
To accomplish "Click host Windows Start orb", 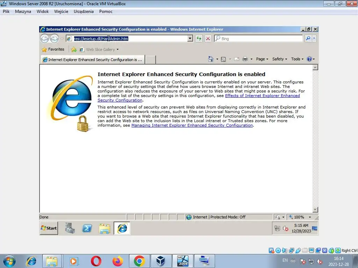I will [9, 261].
